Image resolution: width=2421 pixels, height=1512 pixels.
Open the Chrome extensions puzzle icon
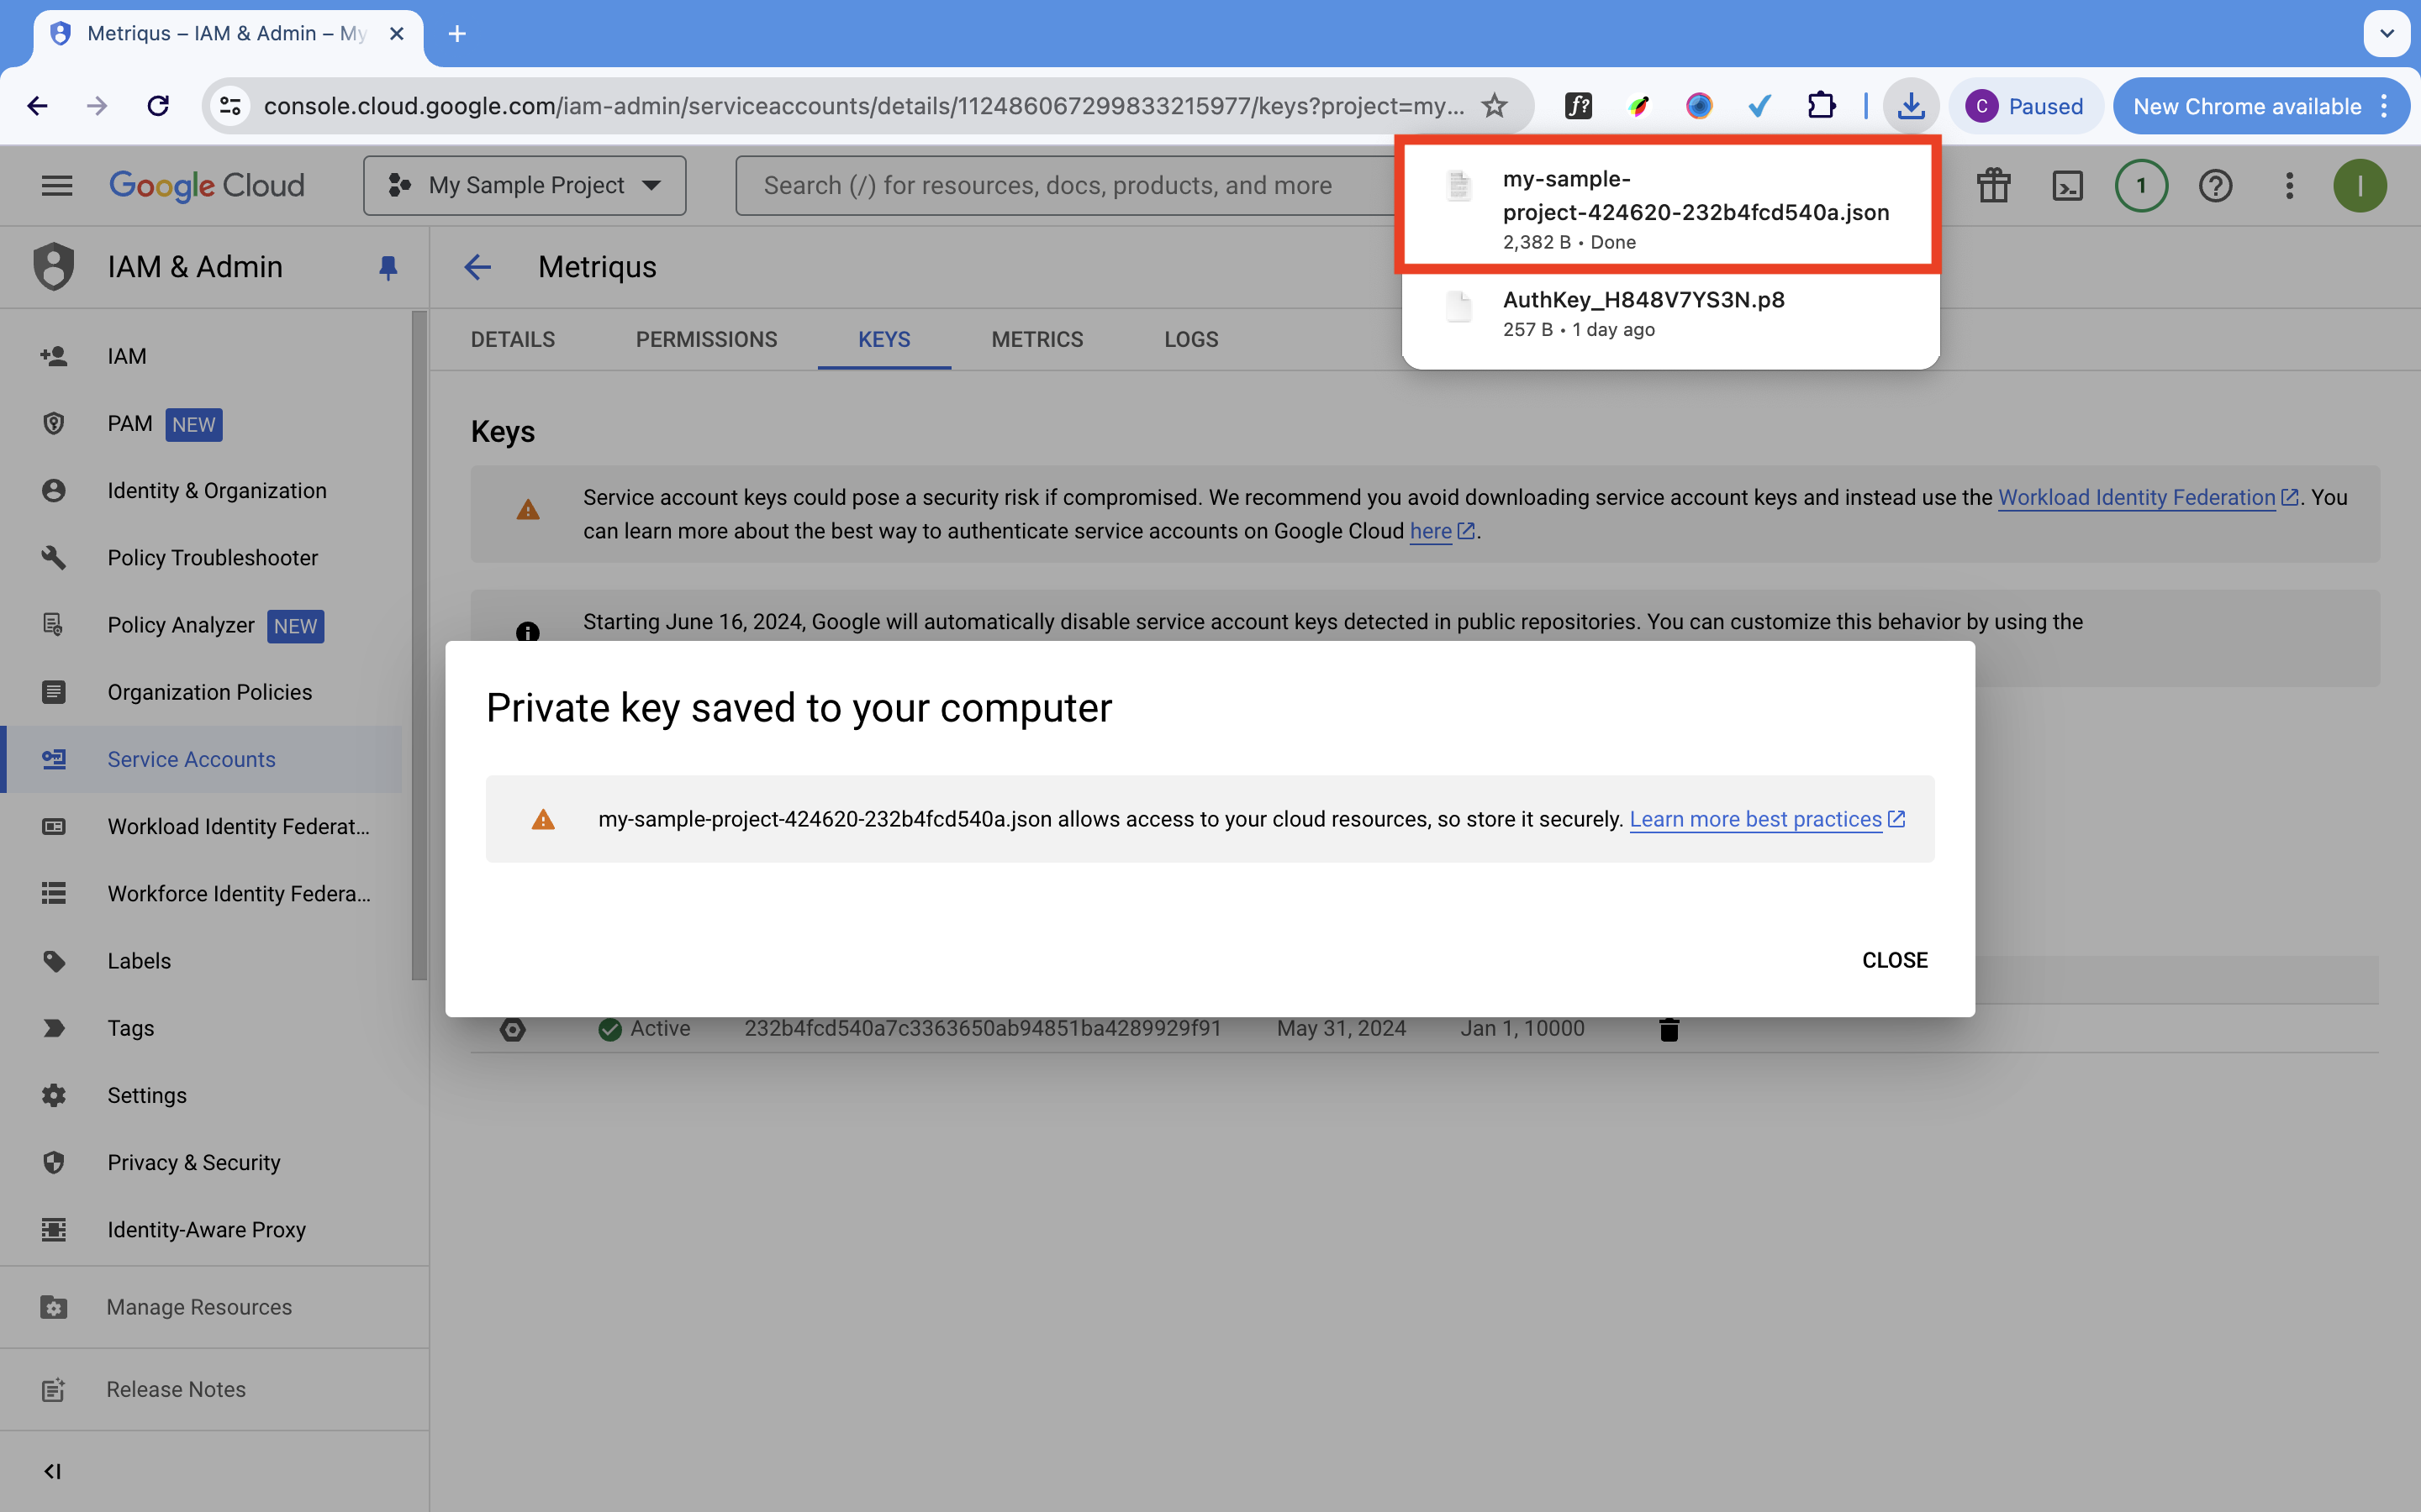(1821, 106)
